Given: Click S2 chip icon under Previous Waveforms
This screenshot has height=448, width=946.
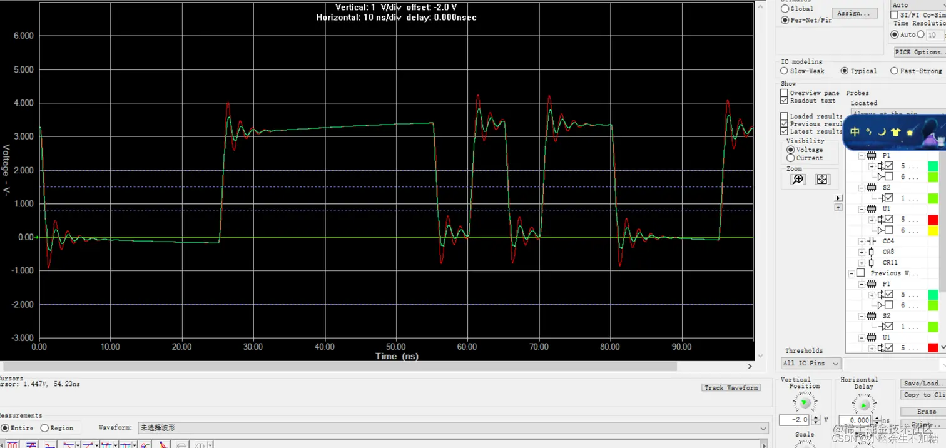Looking at the screenshot, I should [872, 317].
